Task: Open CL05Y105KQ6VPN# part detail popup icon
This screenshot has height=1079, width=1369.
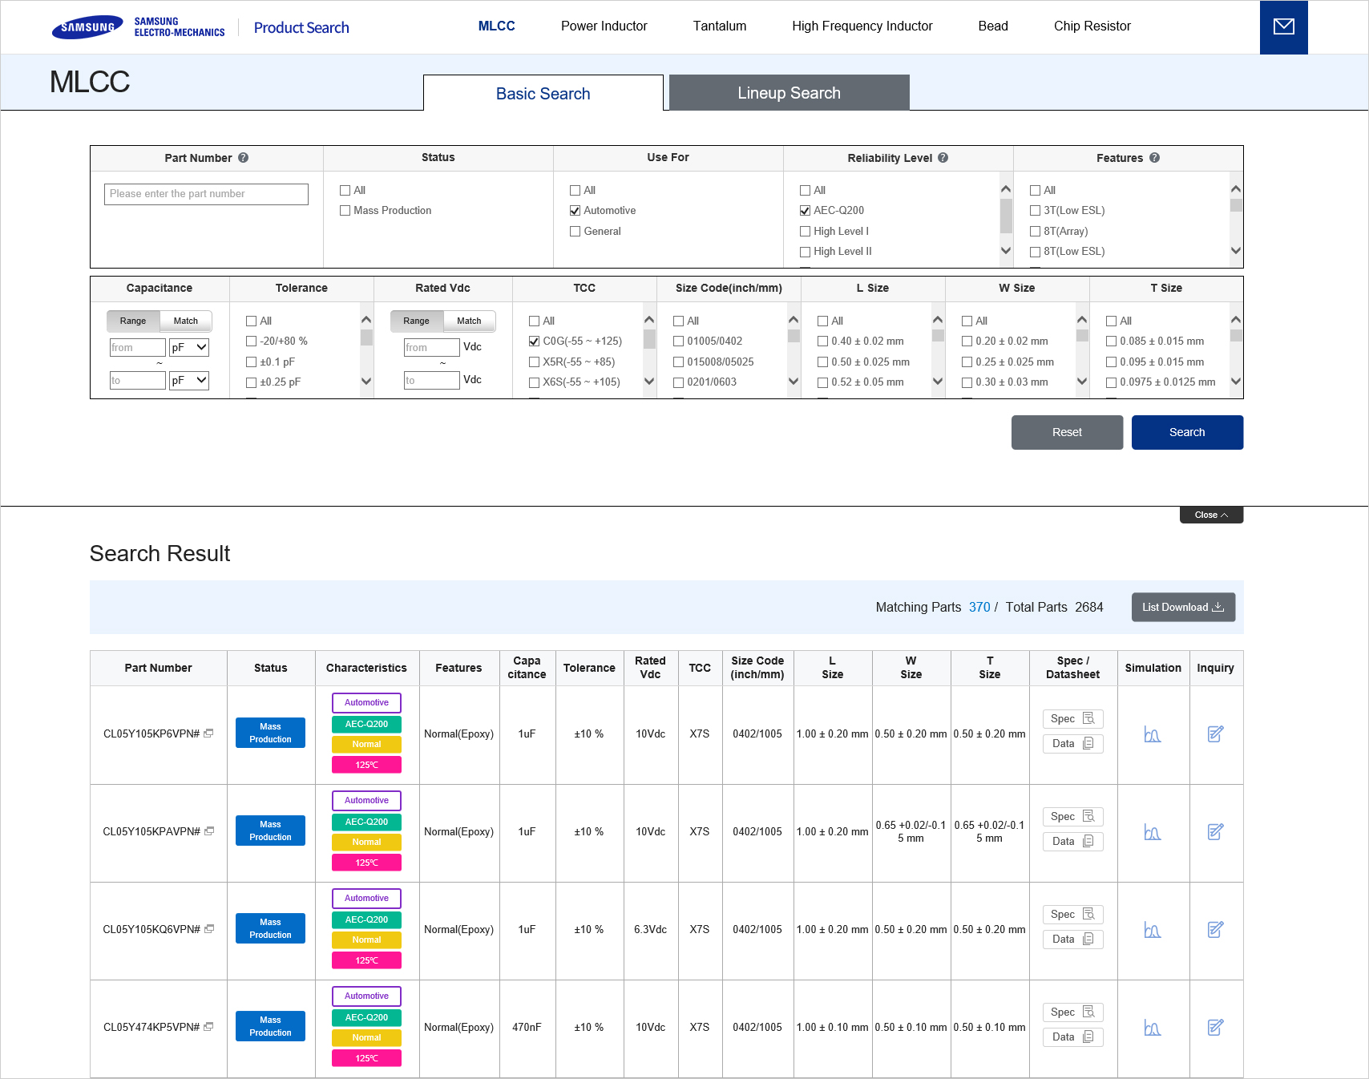Action: click(x=209, y=929)
